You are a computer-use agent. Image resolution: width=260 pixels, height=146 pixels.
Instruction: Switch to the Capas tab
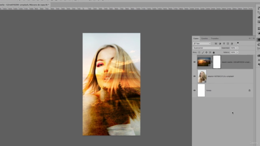click(x=196, y=39)
